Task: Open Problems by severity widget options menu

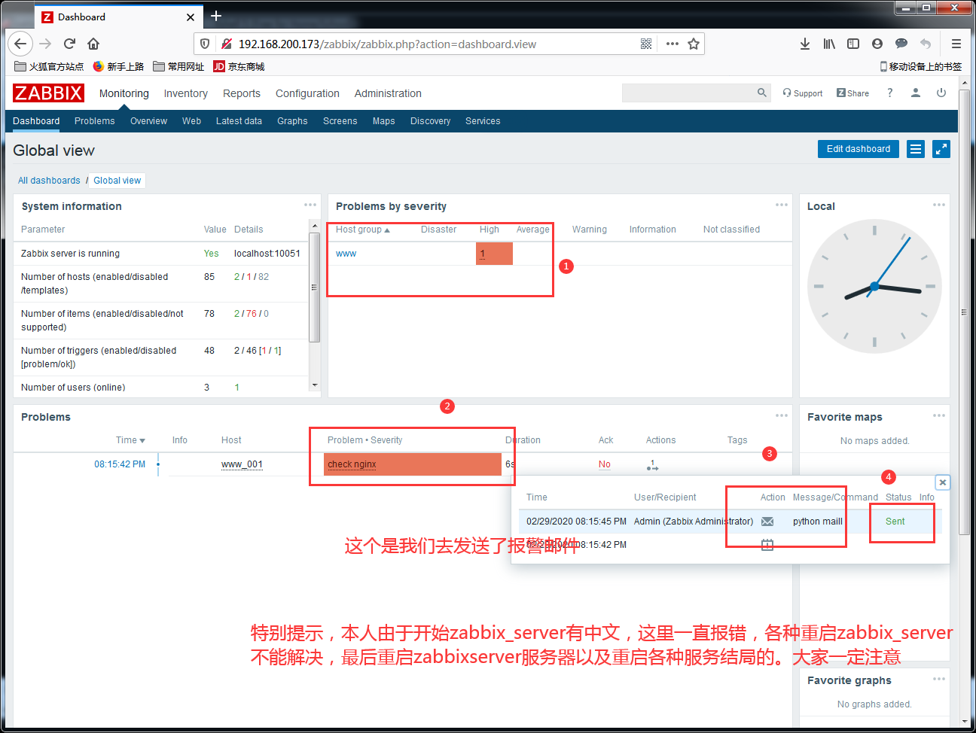Action: pyautogui.click(x=782, y=205)
